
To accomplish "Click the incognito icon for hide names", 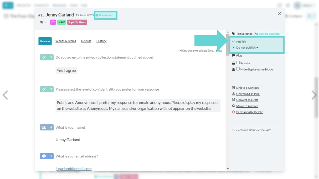I will pos(233,70).
